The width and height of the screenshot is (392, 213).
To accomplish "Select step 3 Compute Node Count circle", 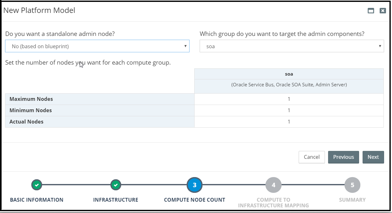I will point(195,185).
